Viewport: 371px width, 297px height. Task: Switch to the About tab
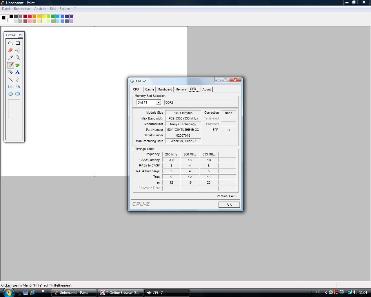pyautogui.click(x=207, y=89)
